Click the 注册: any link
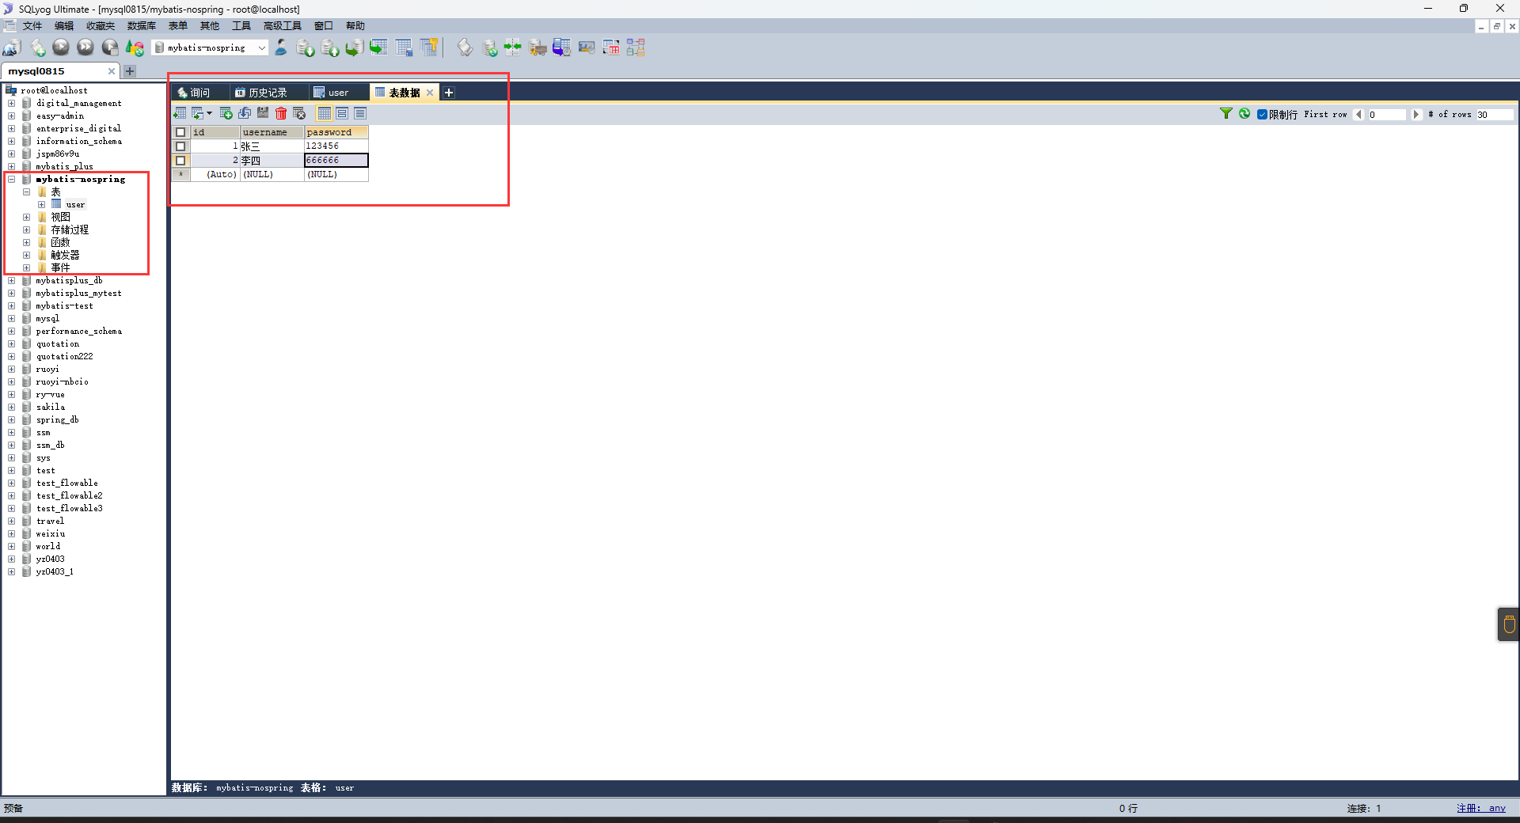The width and height of the screenshot is (1520, 823). [x=1481, y=809]
